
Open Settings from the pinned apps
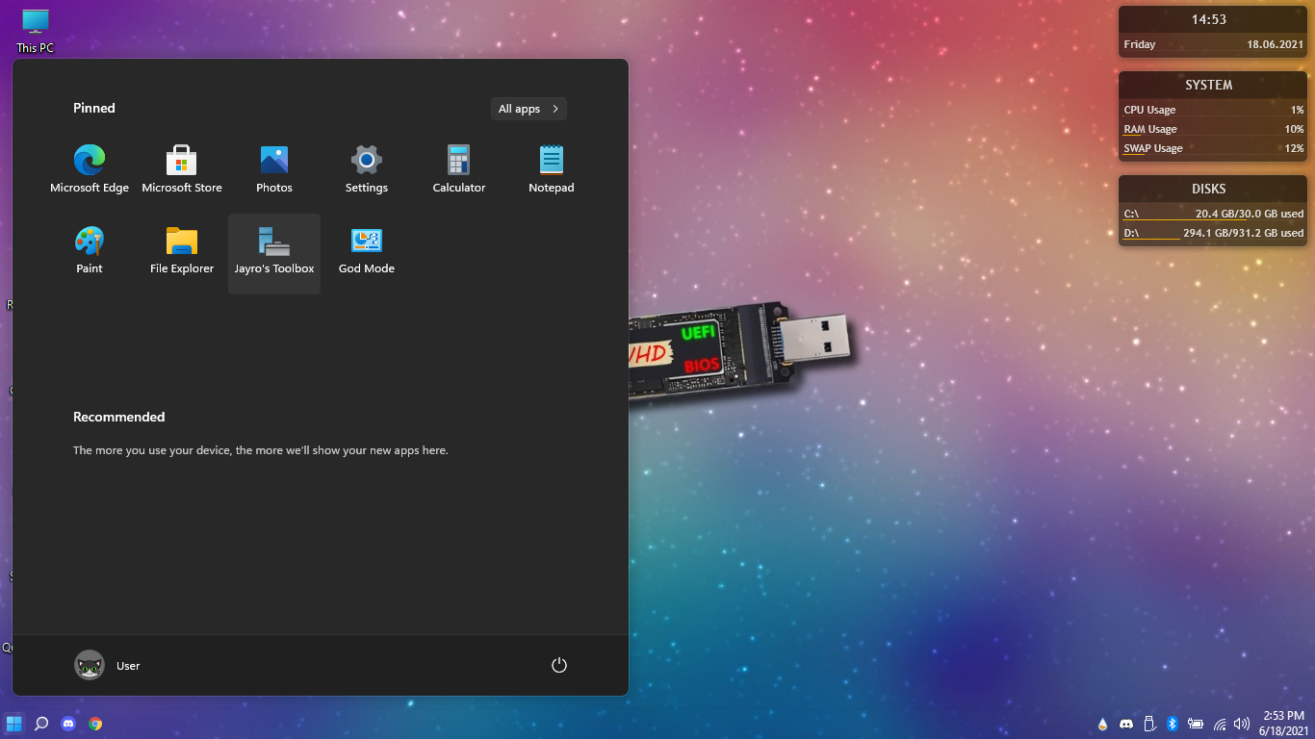click(x=367, y=169)
